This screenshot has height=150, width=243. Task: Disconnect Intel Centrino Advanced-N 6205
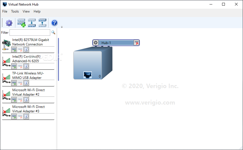[x=20, y=66]
